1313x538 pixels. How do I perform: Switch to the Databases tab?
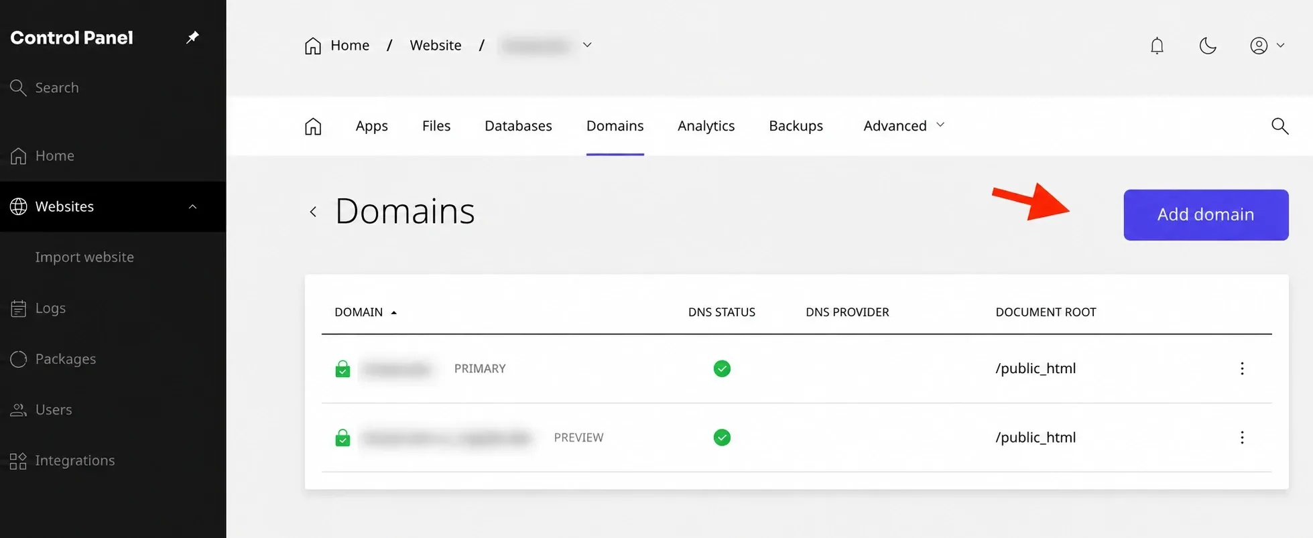click(518, 126)
